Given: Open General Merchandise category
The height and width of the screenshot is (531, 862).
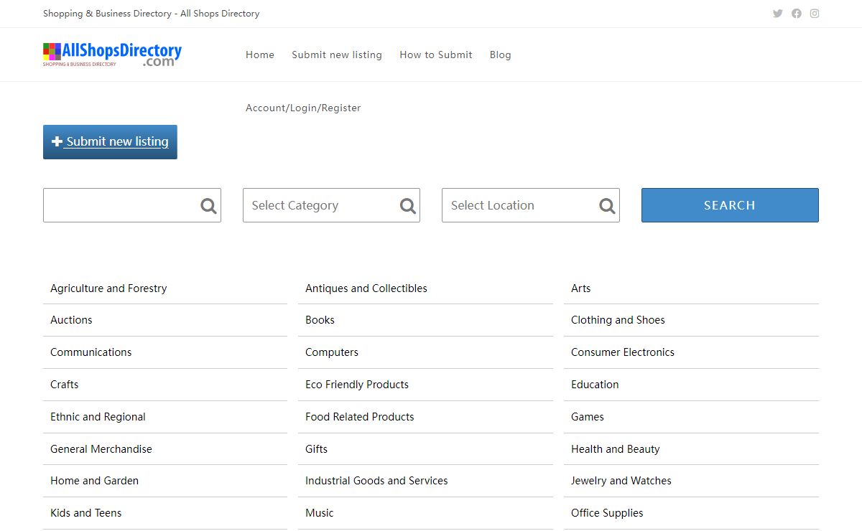Looking at the screenshot, I should [101, 449].
